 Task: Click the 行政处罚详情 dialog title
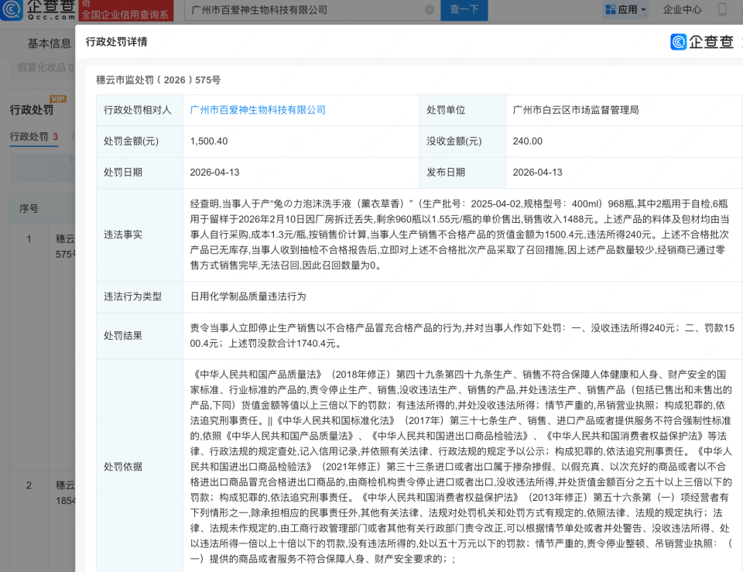click(x=116, y=42)
